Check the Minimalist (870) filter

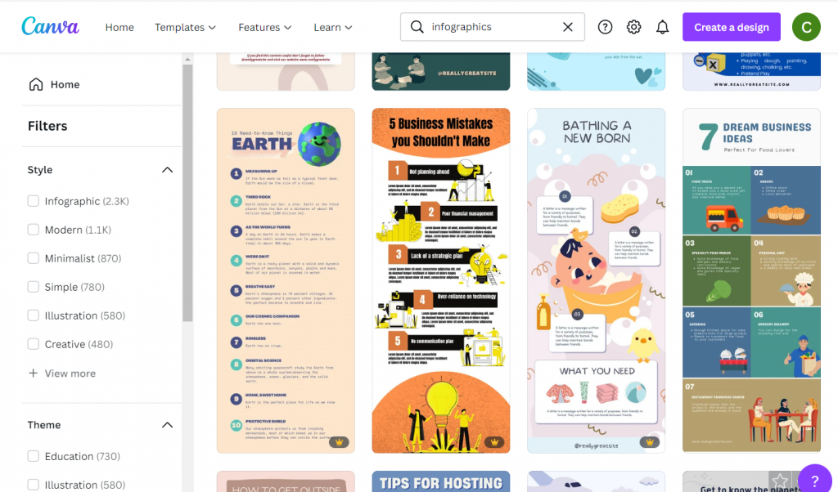33,258
